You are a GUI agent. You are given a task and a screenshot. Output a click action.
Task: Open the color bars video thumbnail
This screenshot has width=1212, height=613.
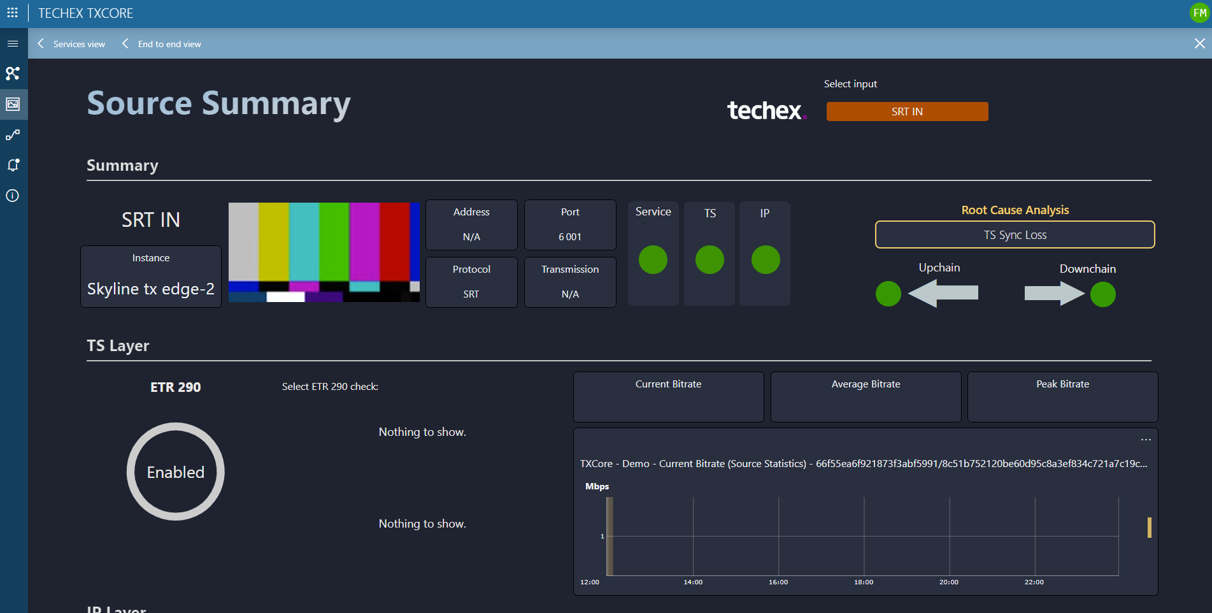(324, 252)
